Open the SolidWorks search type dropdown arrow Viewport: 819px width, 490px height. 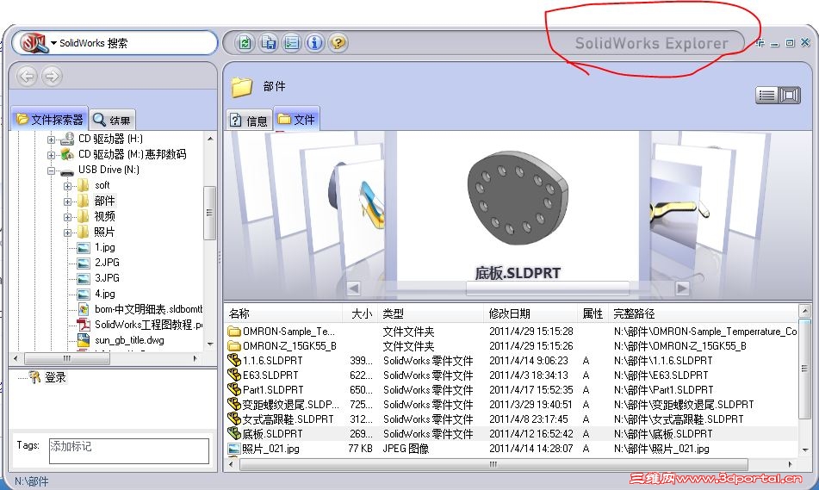pos(53,43)
